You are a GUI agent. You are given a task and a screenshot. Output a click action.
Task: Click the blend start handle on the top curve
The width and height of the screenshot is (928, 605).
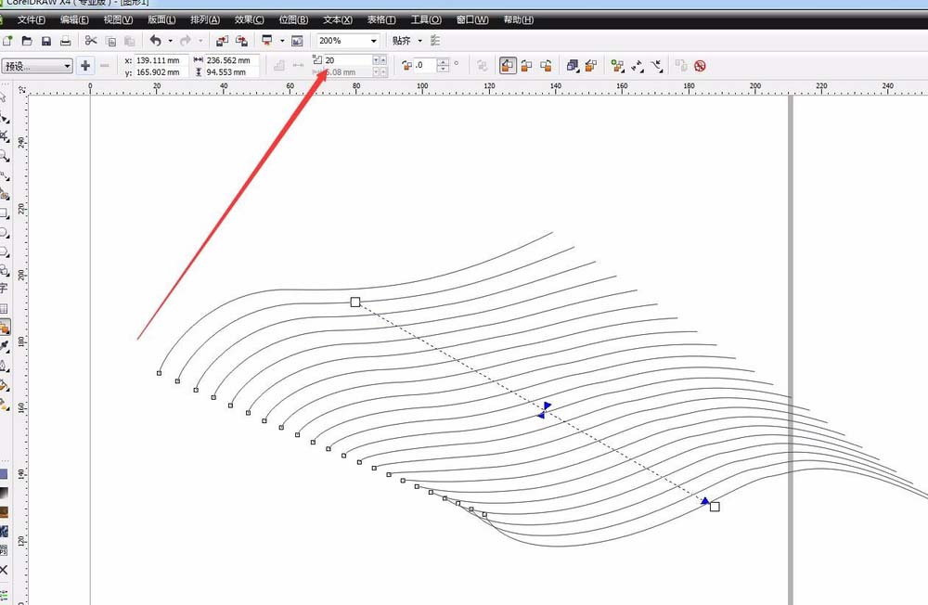[355, 302]
